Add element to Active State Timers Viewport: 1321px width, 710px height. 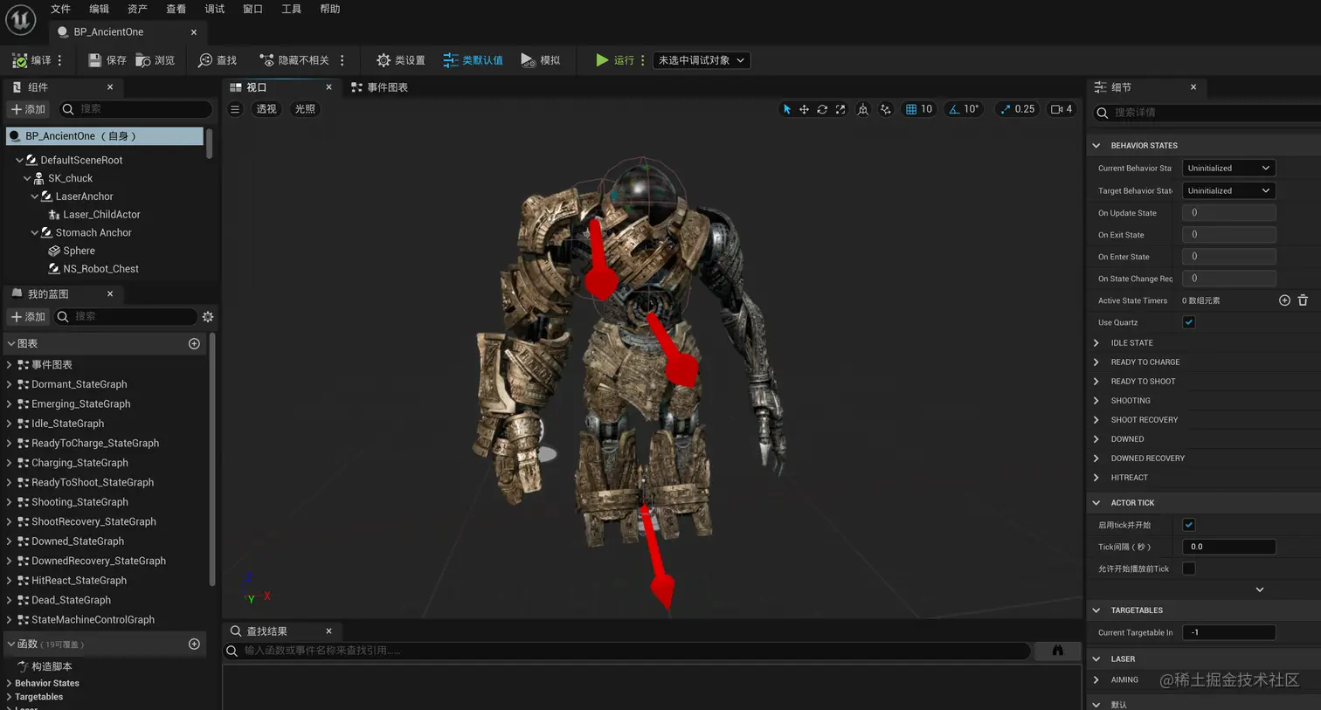tap(1284, 300)
